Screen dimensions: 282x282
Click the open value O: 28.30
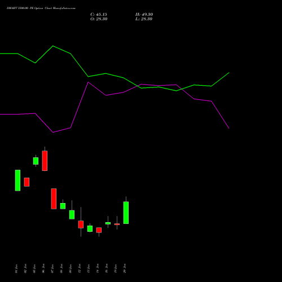(x=99, y=19)
